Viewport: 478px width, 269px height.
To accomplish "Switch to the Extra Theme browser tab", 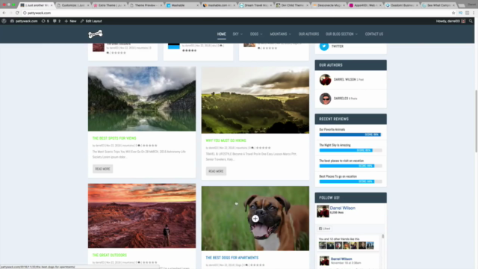I will 109,5.
